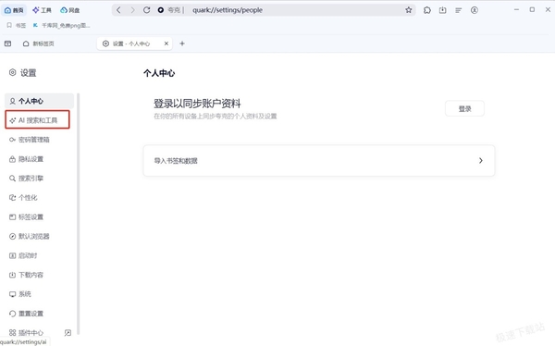Bookmark page with the star icon
This screenshot has height=346, width=555.
[x=409, y=10]
